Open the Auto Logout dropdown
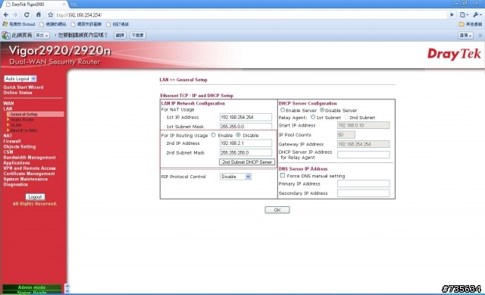The image size is (485, 295). (20, 79)
